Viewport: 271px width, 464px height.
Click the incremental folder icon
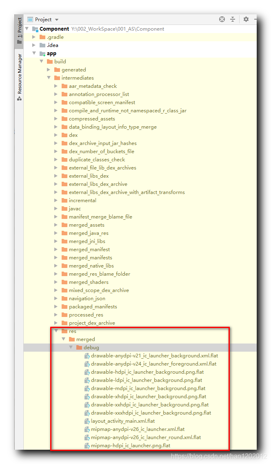[64, 200]
